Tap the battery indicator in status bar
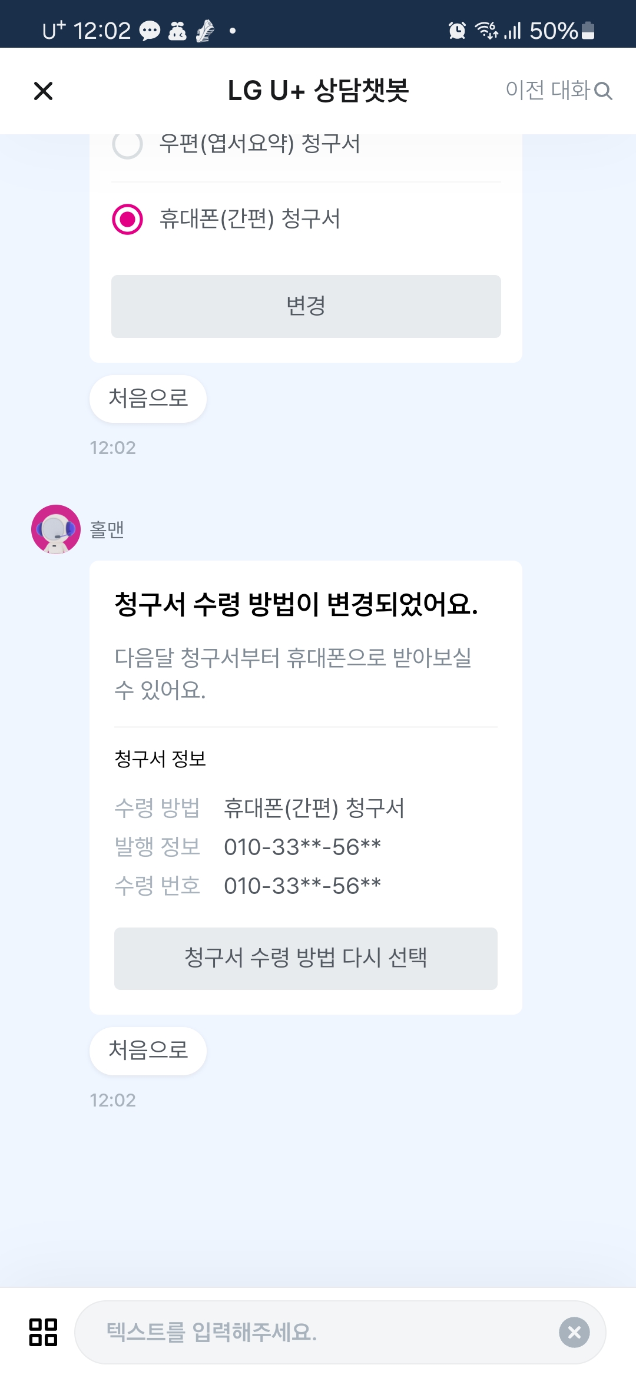 pyautogui.click(x=588, y=31)
